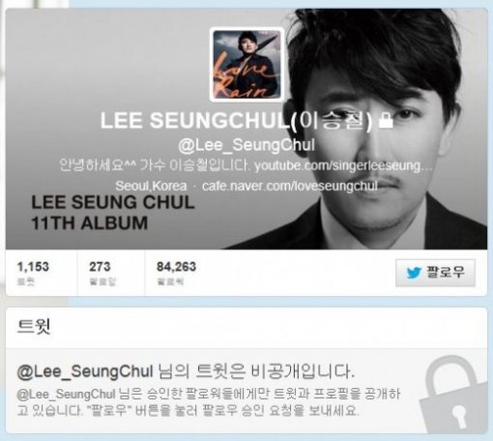The width and height of the screenshot is (493, 441).
Task: Open the 84,263 팔로워 followers count
Action: coord(176,273)
